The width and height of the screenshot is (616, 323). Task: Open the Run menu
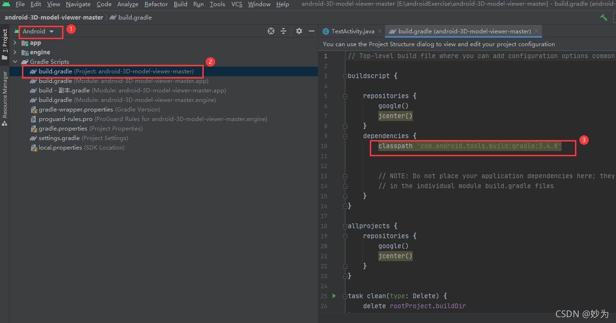coord(198,4)
